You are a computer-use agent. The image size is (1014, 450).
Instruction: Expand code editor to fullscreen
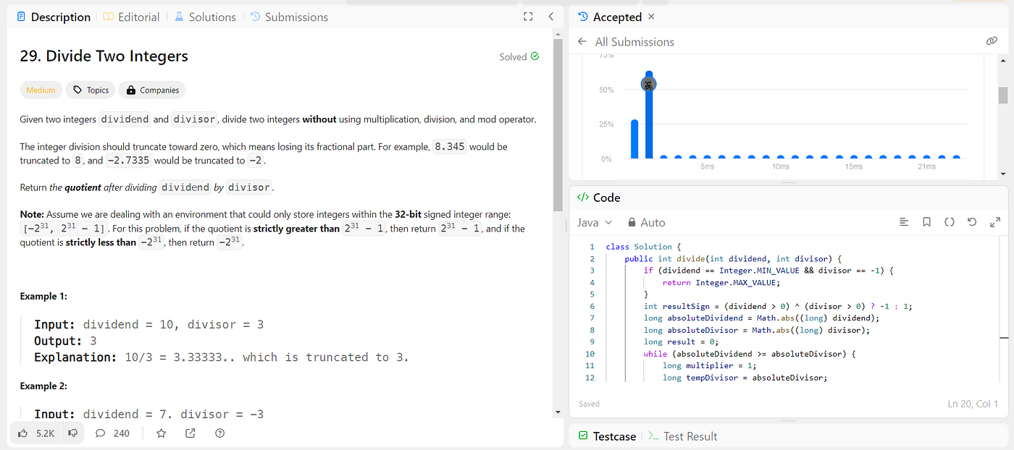pyautogui.click(x=995, y=222)
